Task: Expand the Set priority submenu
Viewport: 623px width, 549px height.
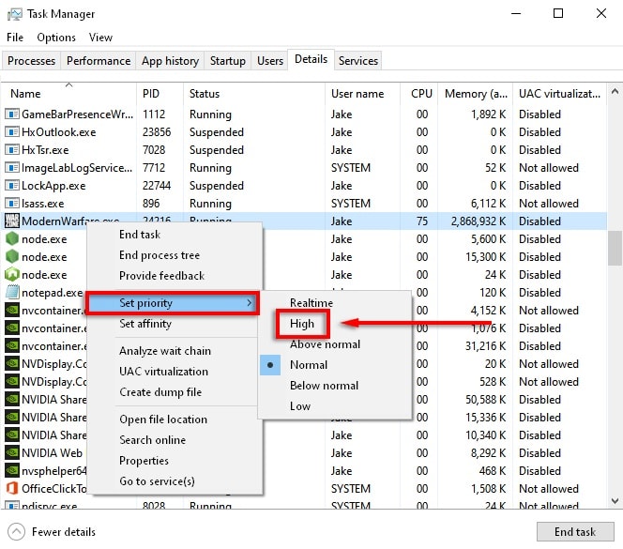Action: [172, 303]
